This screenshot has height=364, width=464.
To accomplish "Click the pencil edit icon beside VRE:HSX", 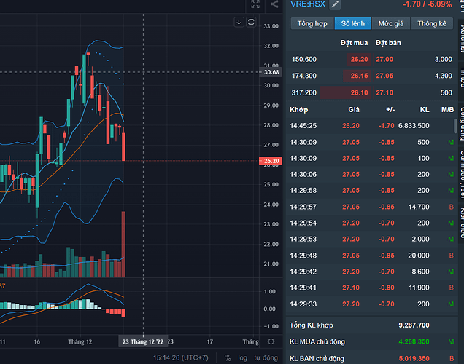I will 335,4.
